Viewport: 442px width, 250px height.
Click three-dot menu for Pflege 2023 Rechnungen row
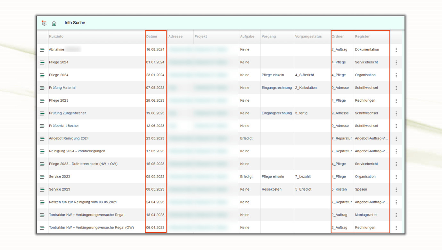pyautogui.click(x=396, y=101)
